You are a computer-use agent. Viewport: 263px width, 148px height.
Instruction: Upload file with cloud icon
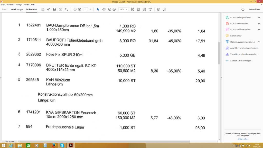[x=49, y=9]
